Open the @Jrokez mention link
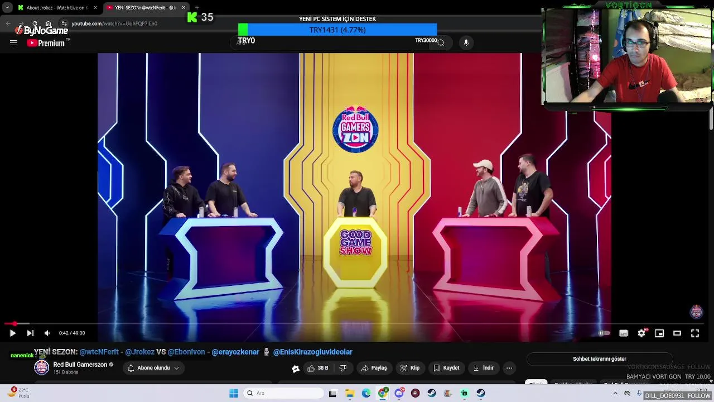 click(x=140, y=352)
